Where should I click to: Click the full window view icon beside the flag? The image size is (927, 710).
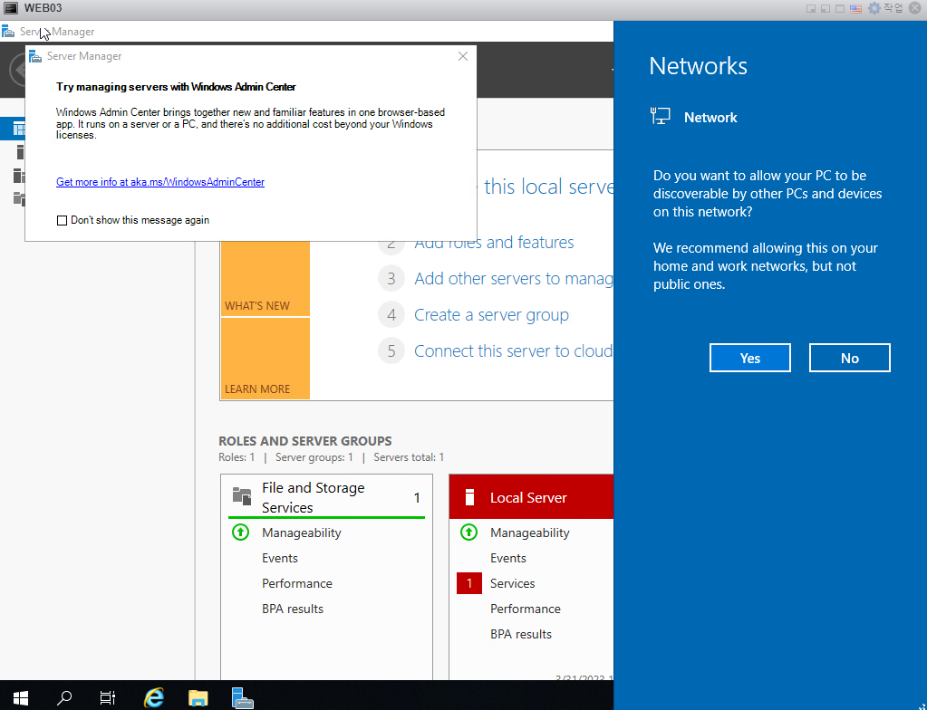(x=839, y=8)
